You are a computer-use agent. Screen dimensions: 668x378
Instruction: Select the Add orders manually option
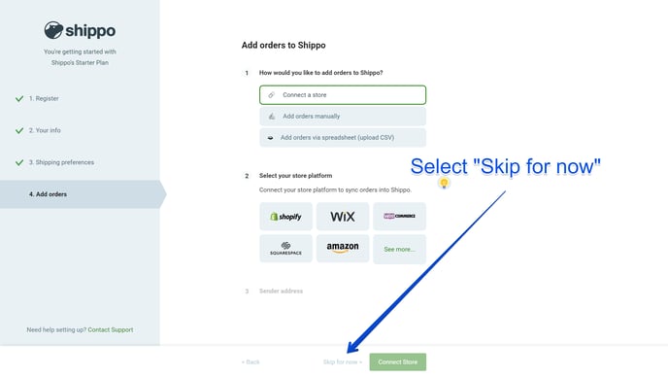coord(343,117)
